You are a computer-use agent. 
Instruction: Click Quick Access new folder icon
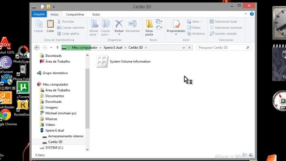48,7
